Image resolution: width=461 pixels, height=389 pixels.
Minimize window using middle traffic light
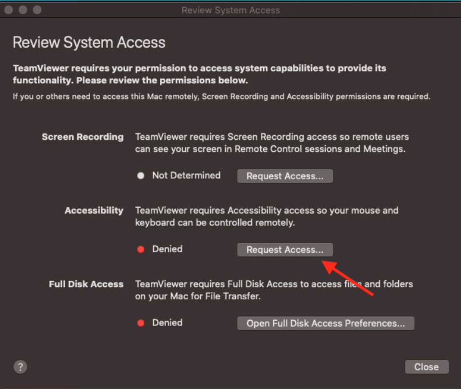(23, 10)
